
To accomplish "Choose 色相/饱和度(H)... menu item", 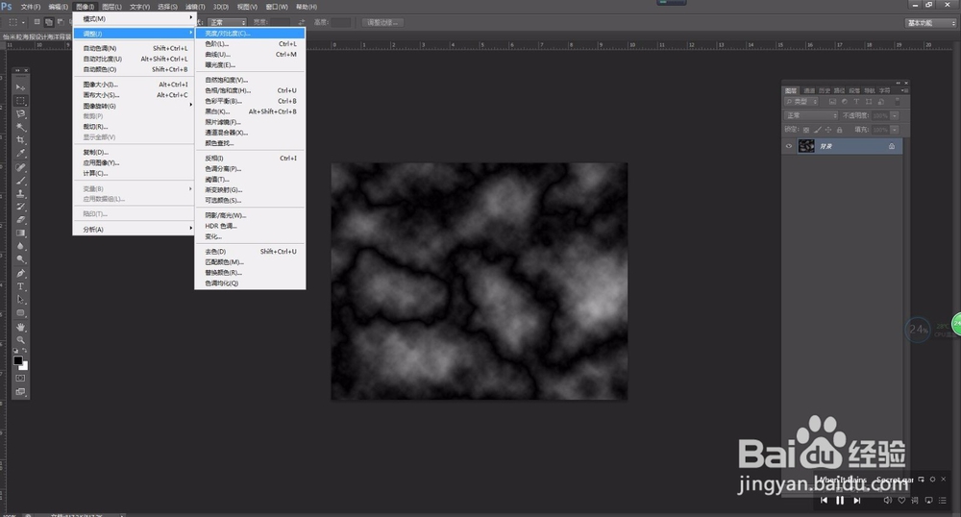I will 250,90.
